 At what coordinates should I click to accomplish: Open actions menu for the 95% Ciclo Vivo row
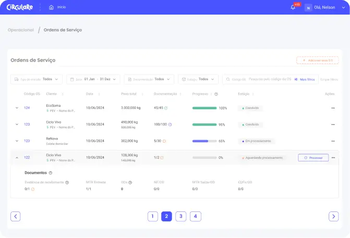tap(333, 124)
